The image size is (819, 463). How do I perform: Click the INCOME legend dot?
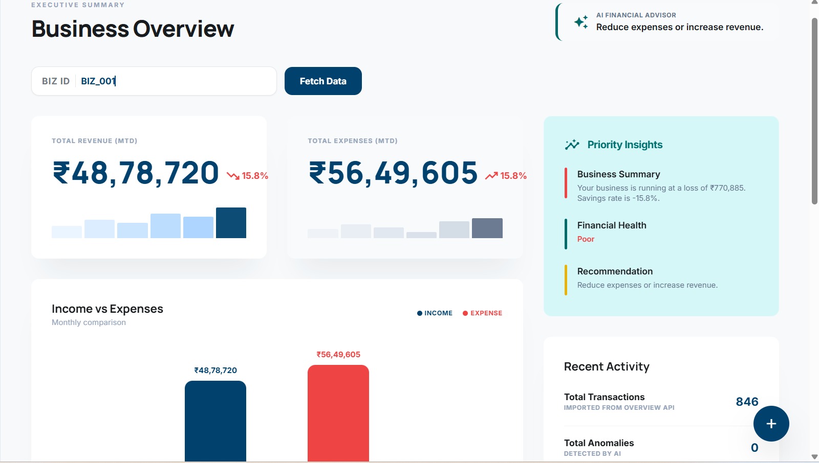[x=420, y=313]
